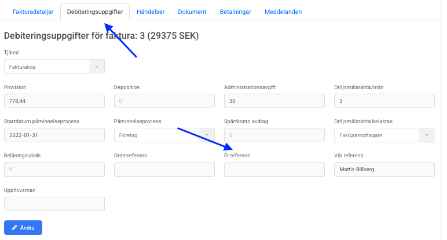
Task: Click the Provision field with 778,44
Action: click(x=54, y=101)
